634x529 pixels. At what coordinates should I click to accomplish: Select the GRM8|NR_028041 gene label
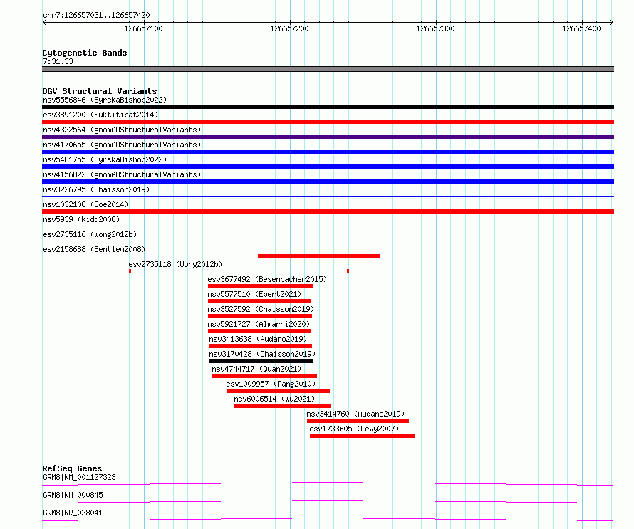(73, 513)
